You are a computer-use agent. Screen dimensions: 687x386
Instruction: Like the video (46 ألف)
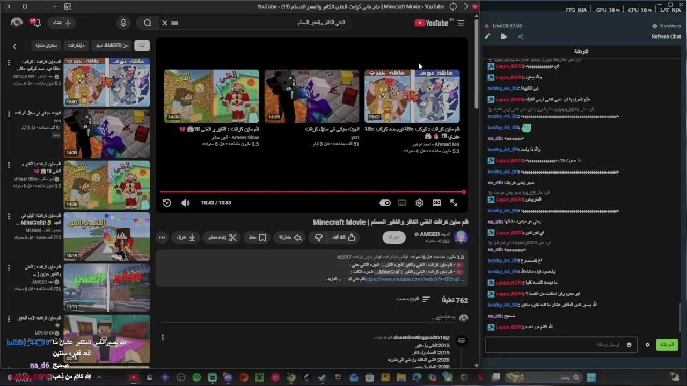(x=345, y=237)
